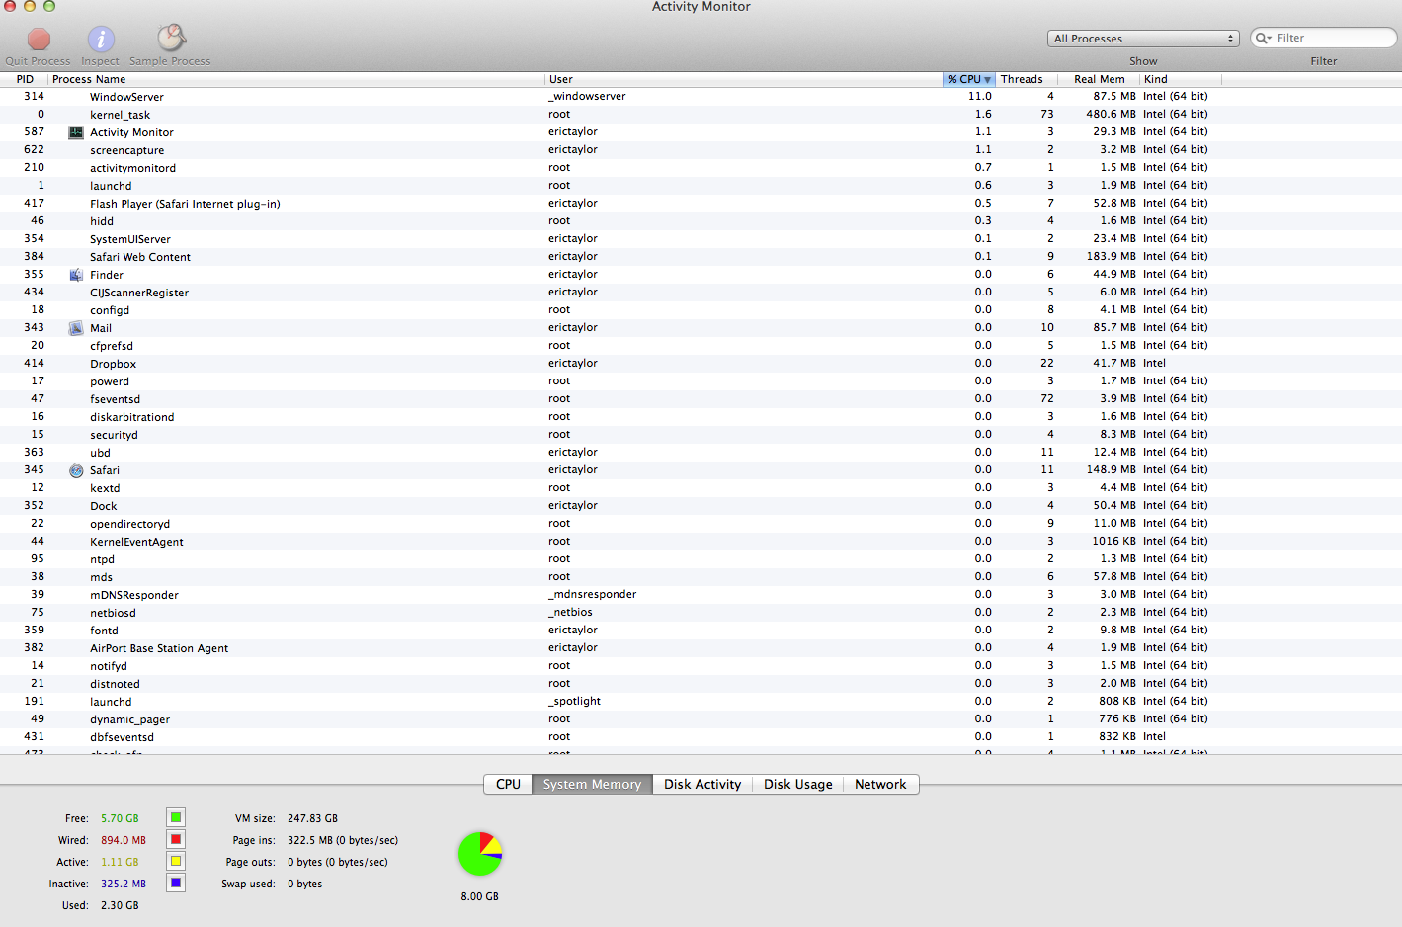The image size is (1402, 927).
Task: Click into the Filter search field
Action: point(1324,38)
